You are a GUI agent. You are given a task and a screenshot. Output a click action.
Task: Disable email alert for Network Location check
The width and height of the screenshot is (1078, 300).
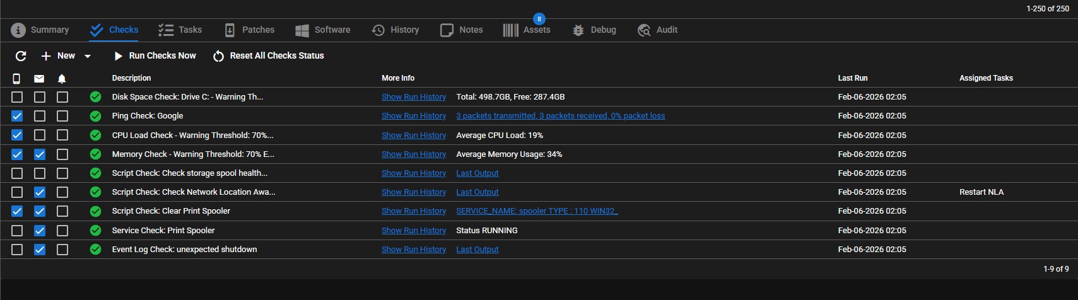pos(40,192)
